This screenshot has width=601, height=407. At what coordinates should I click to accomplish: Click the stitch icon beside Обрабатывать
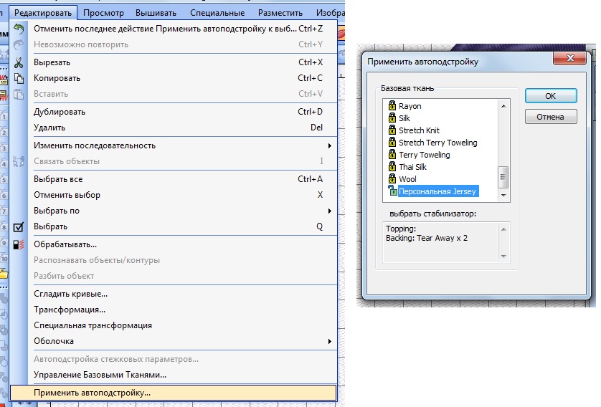[19, 244]
